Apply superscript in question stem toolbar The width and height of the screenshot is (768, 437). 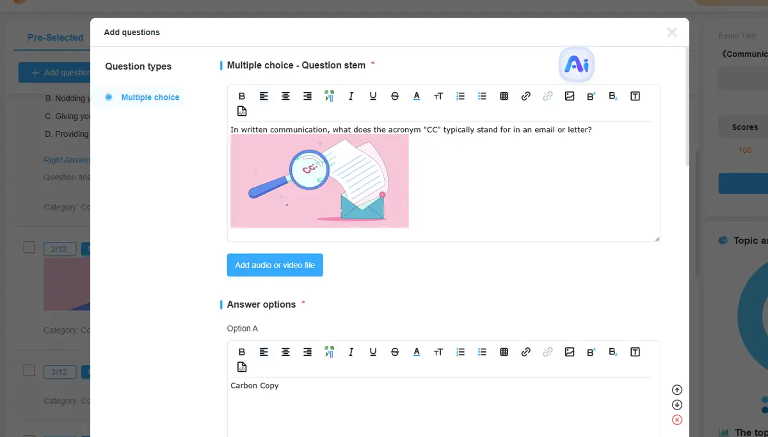(x=591, y=96)
